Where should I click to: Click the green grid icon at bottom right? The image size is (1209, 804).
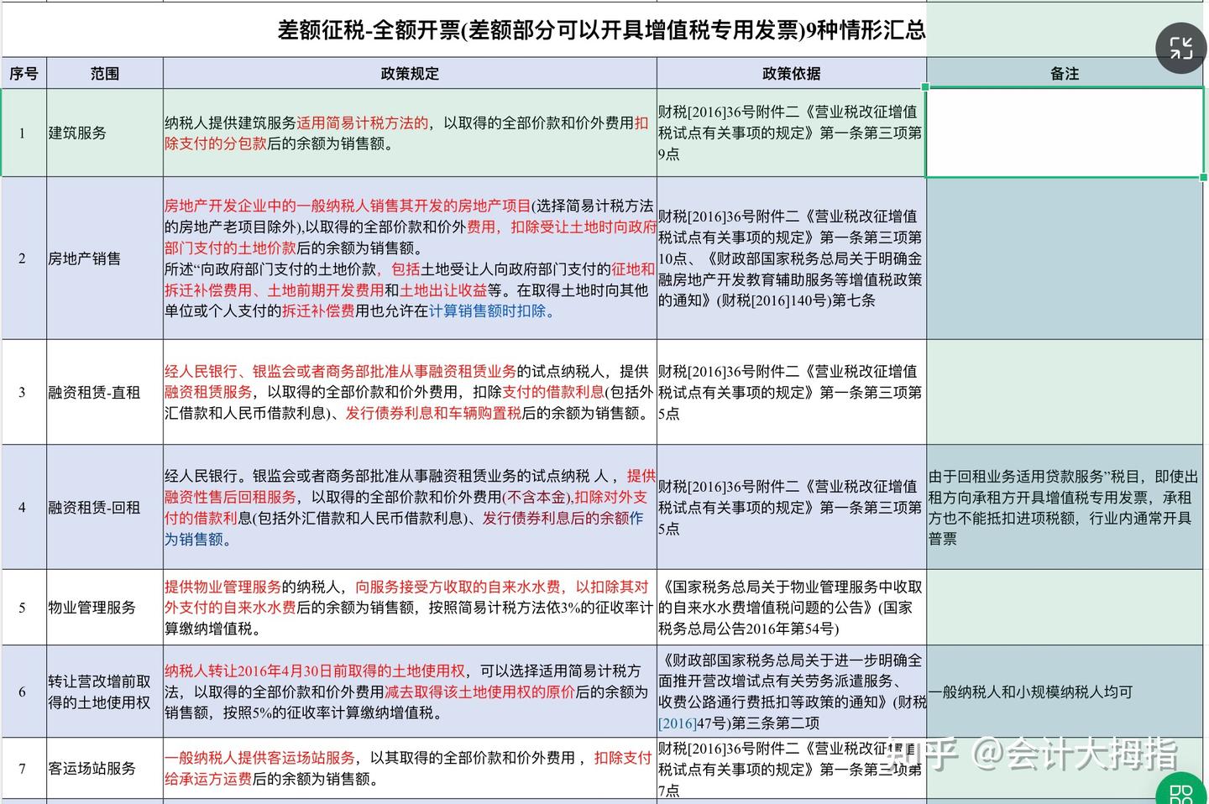(x=1182, y=791)
